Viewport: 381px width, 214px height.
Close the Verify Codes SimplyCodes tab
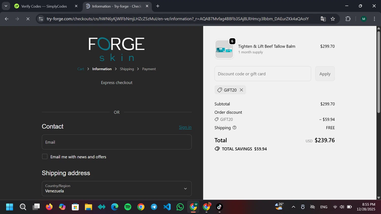[76, 6]
